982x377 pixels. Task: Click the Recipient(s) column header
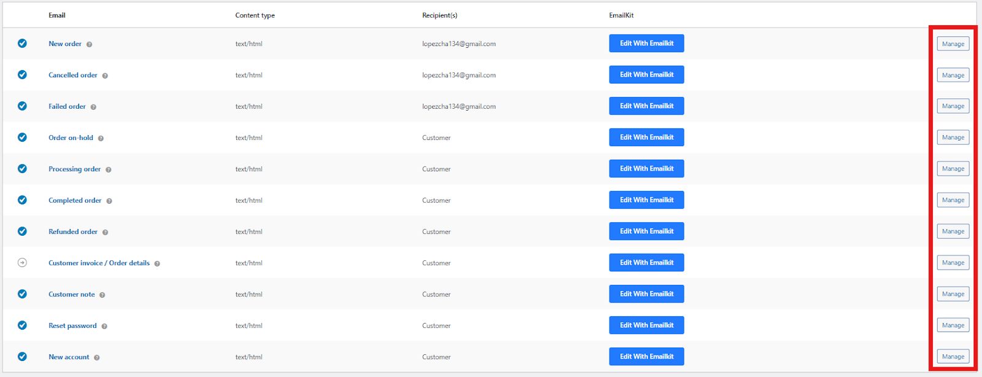click(x=439, y=15)
